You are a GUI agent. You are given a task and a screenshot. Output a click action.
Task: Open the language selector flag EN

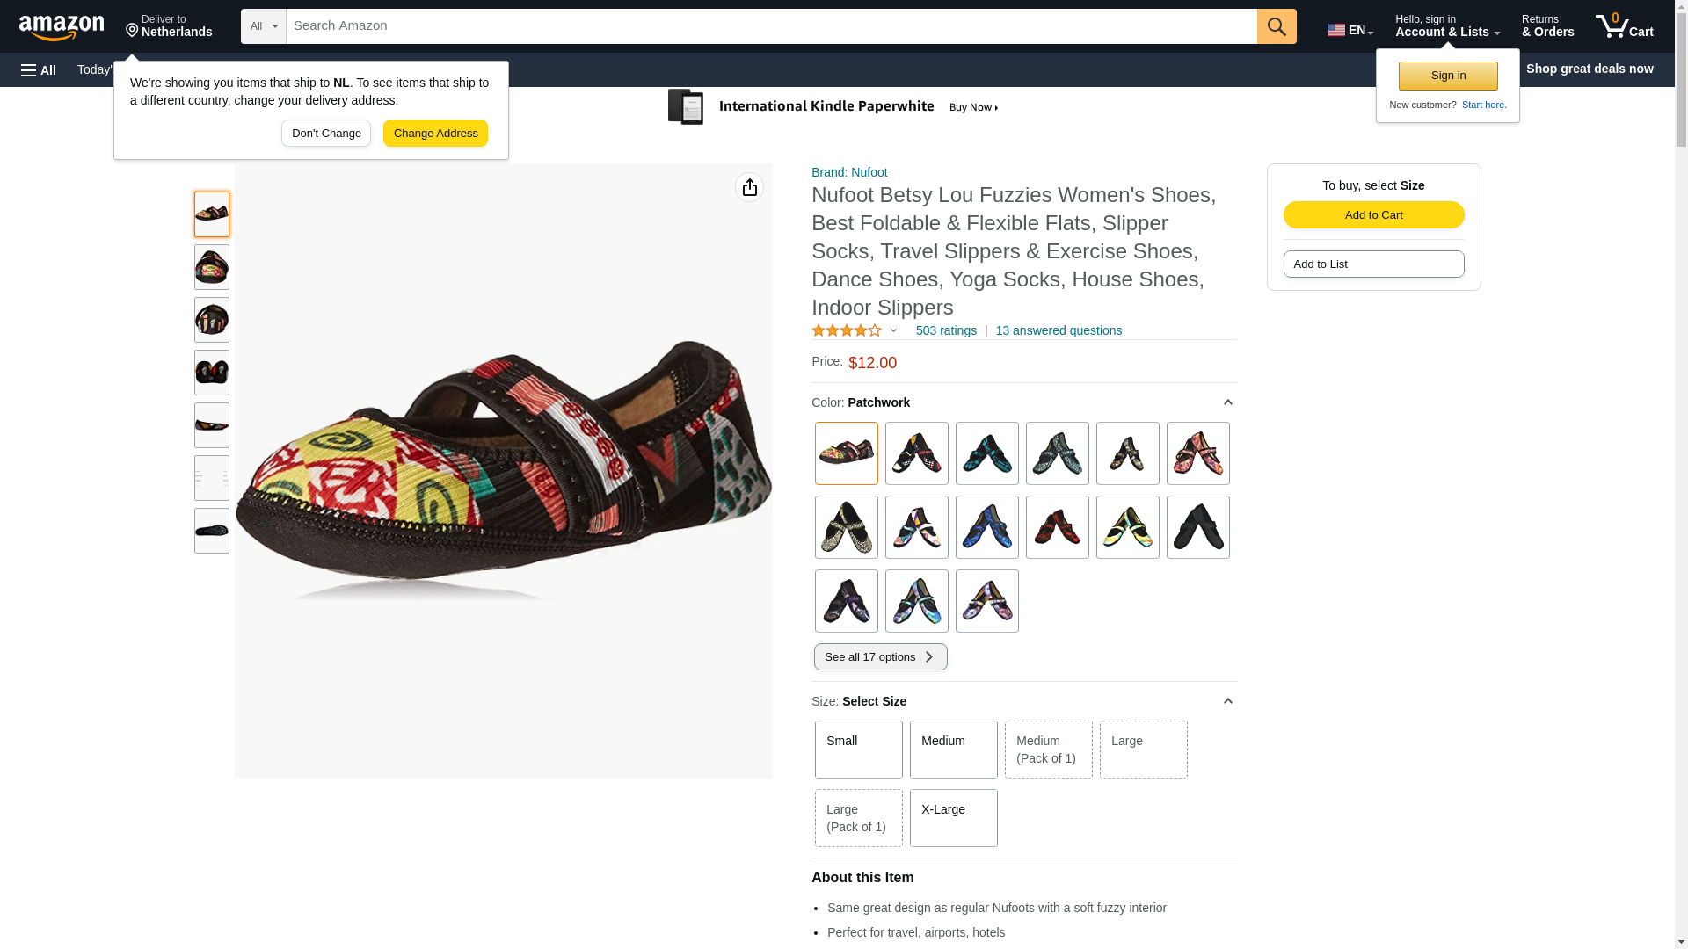pos(1350,29)
